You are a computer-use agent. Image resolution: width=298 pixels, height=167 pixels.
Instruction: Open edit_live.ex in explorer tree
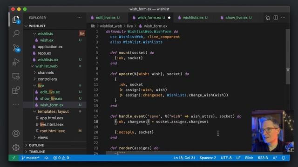coord(55,92)
